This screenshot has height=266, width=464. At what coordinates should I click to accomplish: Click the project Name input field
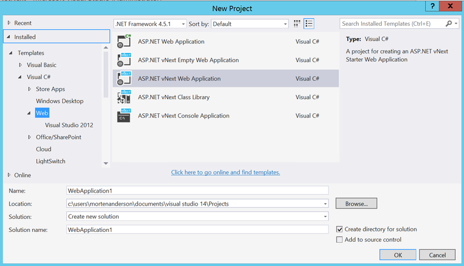(197, 191)
